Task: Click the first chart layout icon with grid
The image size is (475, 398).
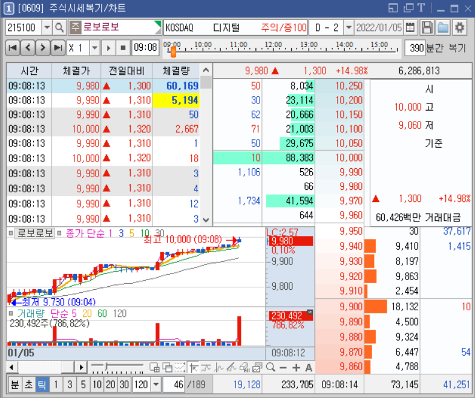Action: [154, 368]
